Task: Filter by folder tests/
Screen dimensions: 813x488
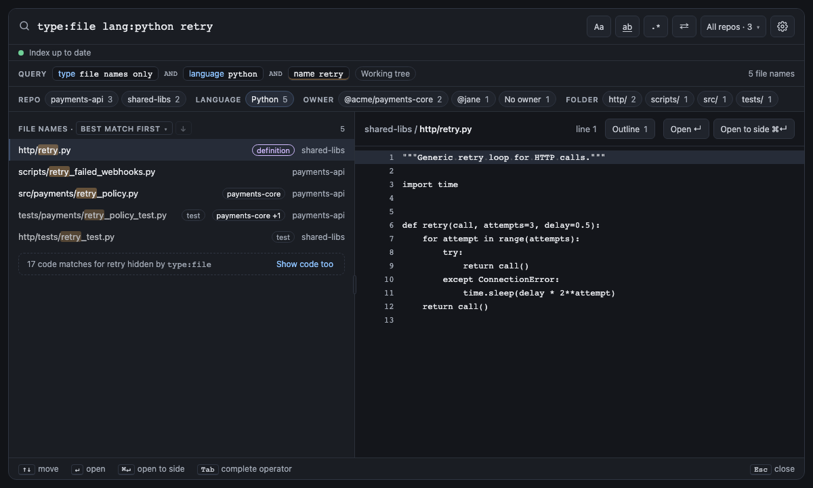Action: point(757,100)
